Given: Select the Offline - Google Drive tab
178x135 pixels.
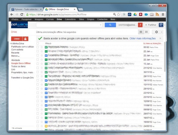Looking at the screenshot, I should (60, 10).
